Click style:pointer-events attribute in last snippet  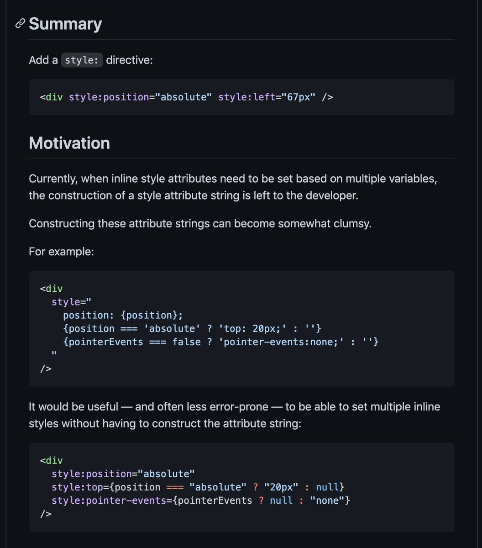[x=109, y=501]
